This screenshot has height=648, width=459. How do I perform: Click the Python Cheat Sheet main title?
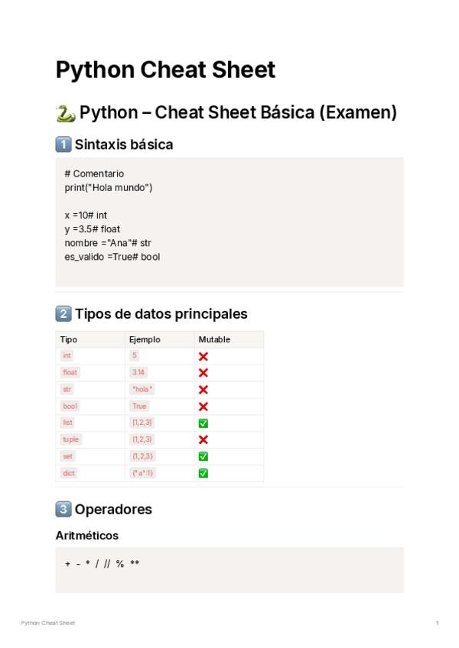tap(165, 70)
